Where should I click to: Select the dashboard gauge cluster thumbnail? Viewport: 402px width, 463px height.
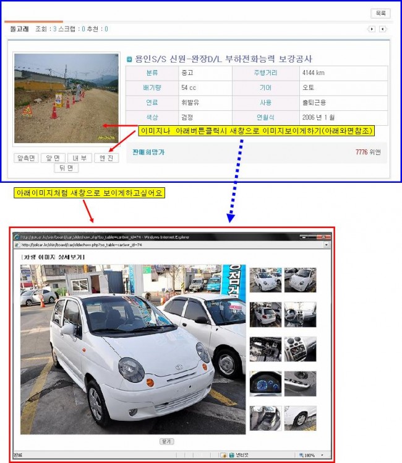point(265,384)
